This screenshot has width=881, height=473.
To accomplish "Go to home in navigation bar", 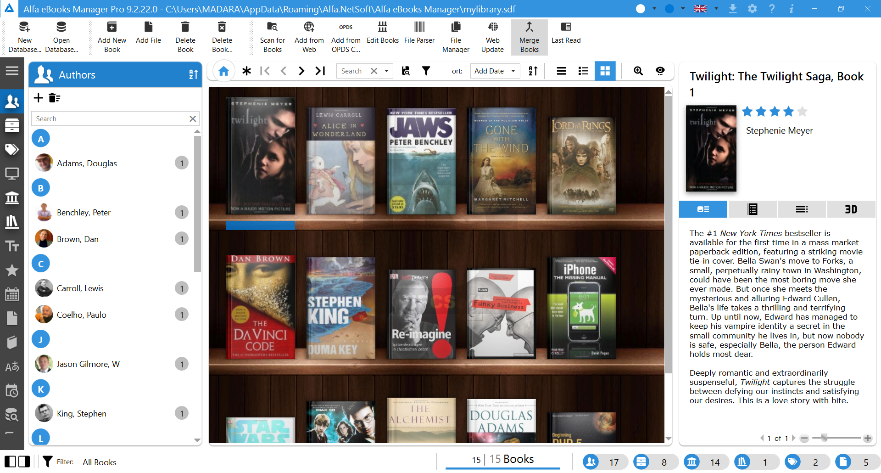I will point(223,71).
